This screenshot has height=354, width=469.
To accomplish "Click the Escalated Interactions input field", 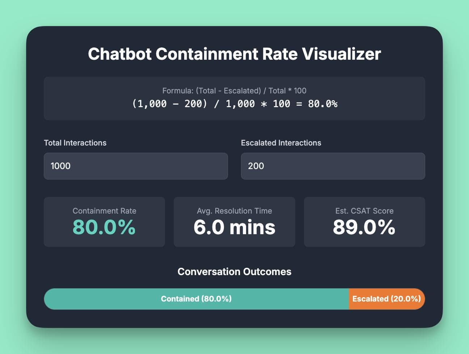I will click(x=333, y=166).
